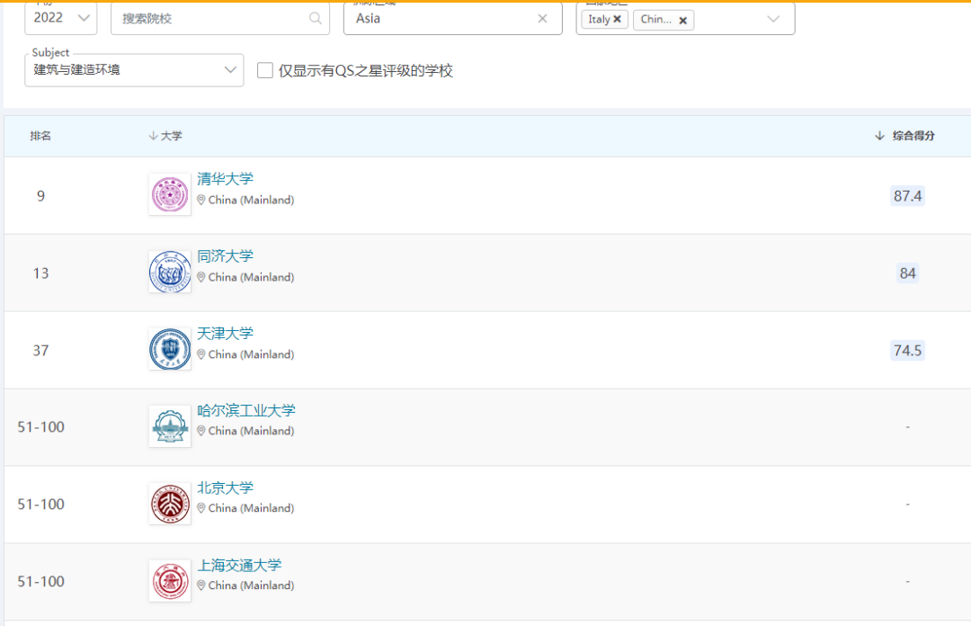
Task: Click rank 51-100 in the 北京大学 row
Action: (x=40, y=505)
